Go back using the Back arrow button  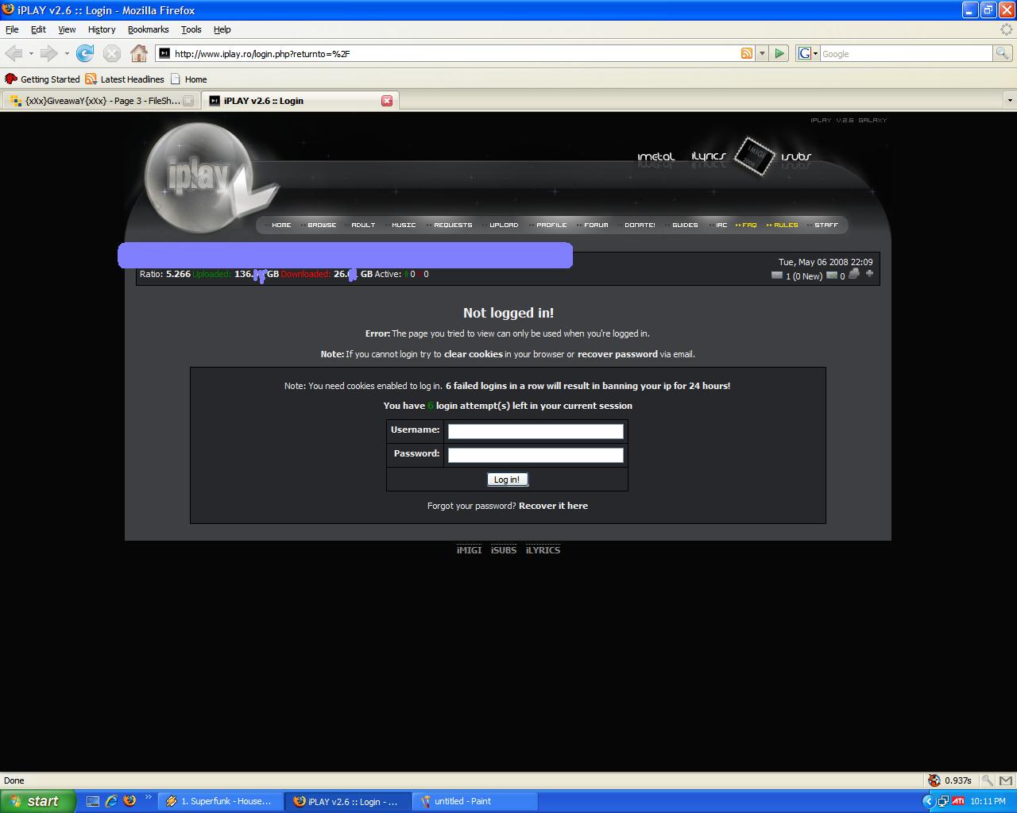click(x=14, y=53)
